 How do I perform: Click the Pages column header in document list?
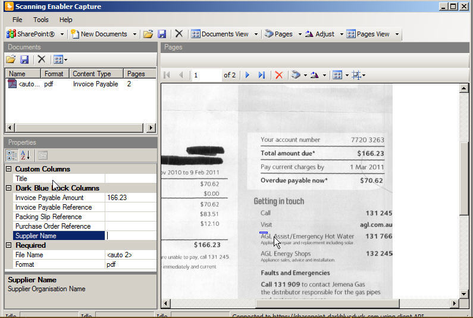coord(140,74)
